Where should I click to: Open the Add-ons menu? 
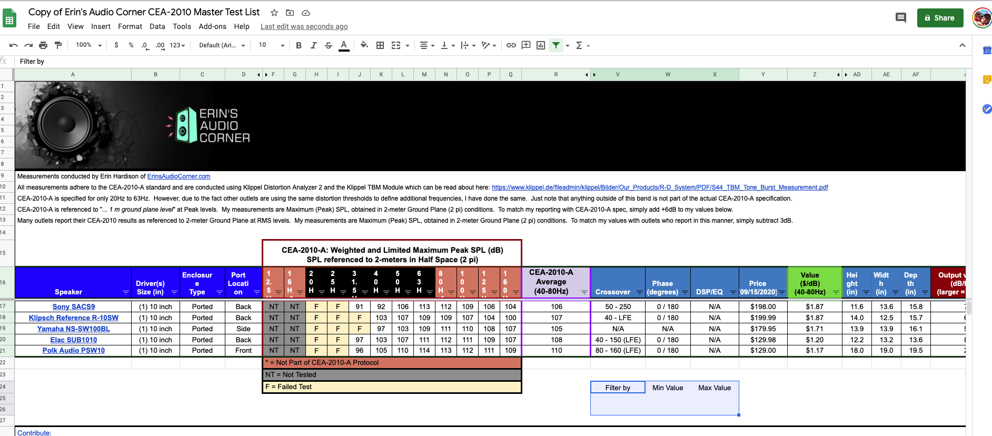pos(212,26)
